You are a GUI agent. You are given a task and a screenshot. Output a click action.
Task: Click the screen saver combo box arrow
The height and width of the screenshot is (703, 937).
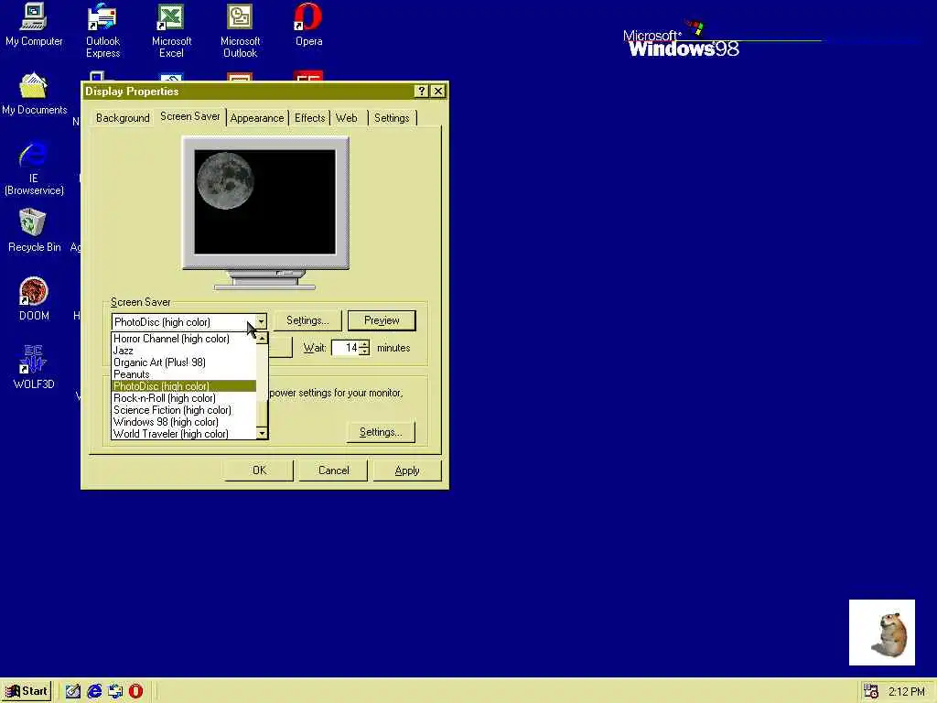261,321
